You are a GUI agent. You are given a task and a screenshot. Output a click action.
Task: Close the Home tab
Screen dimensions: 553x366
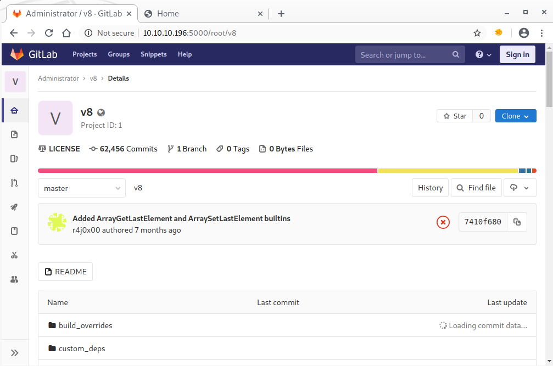click(x=260, y=14)
